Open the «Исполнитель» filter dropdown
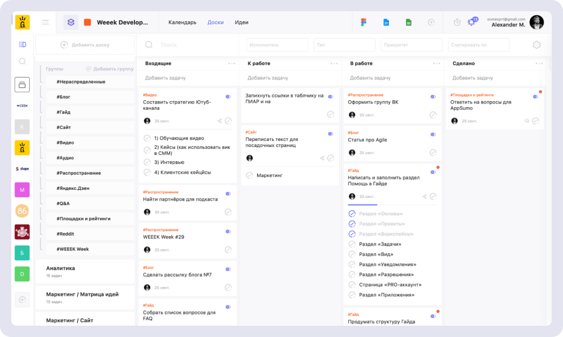The image size is (563, 337). [277, 45]
